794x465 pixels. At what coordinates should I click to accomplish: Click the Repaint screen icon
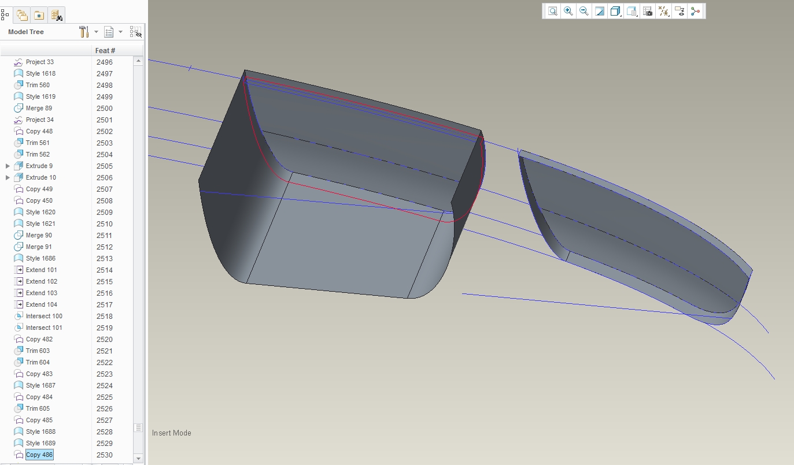[x=600, y=11]
